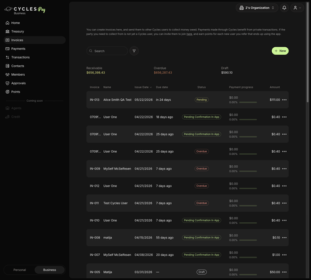Create a New invoice
The height and width of the screenshot is (280, 311).
280,51
